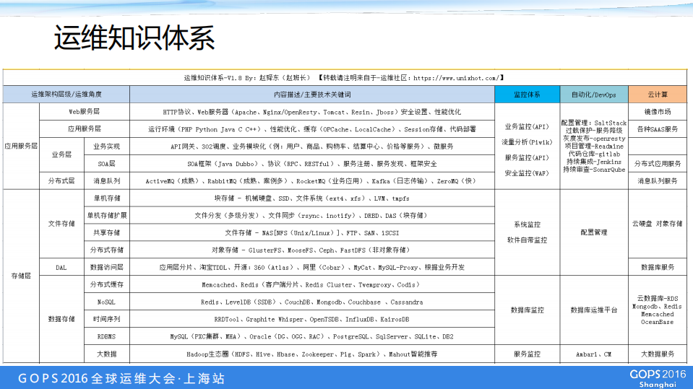Click the 时间序列 cell
This screenshot has width=693, height=389.
click(x=106, y=319)
